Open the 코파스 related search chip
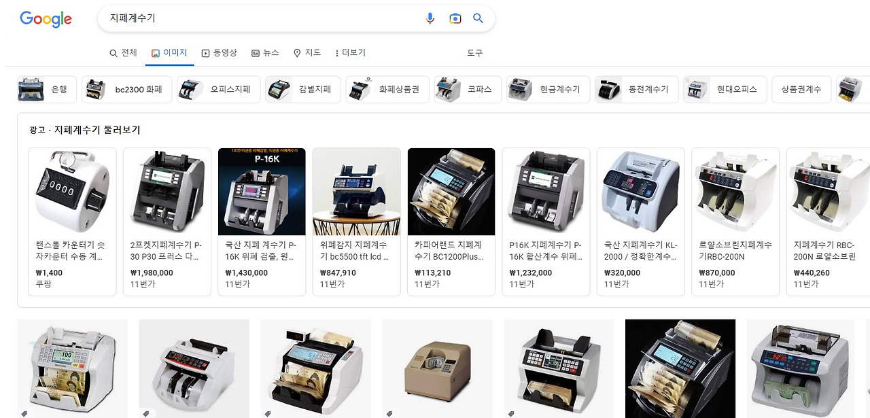This screenshot has height=418, width=870. point(467,89)
